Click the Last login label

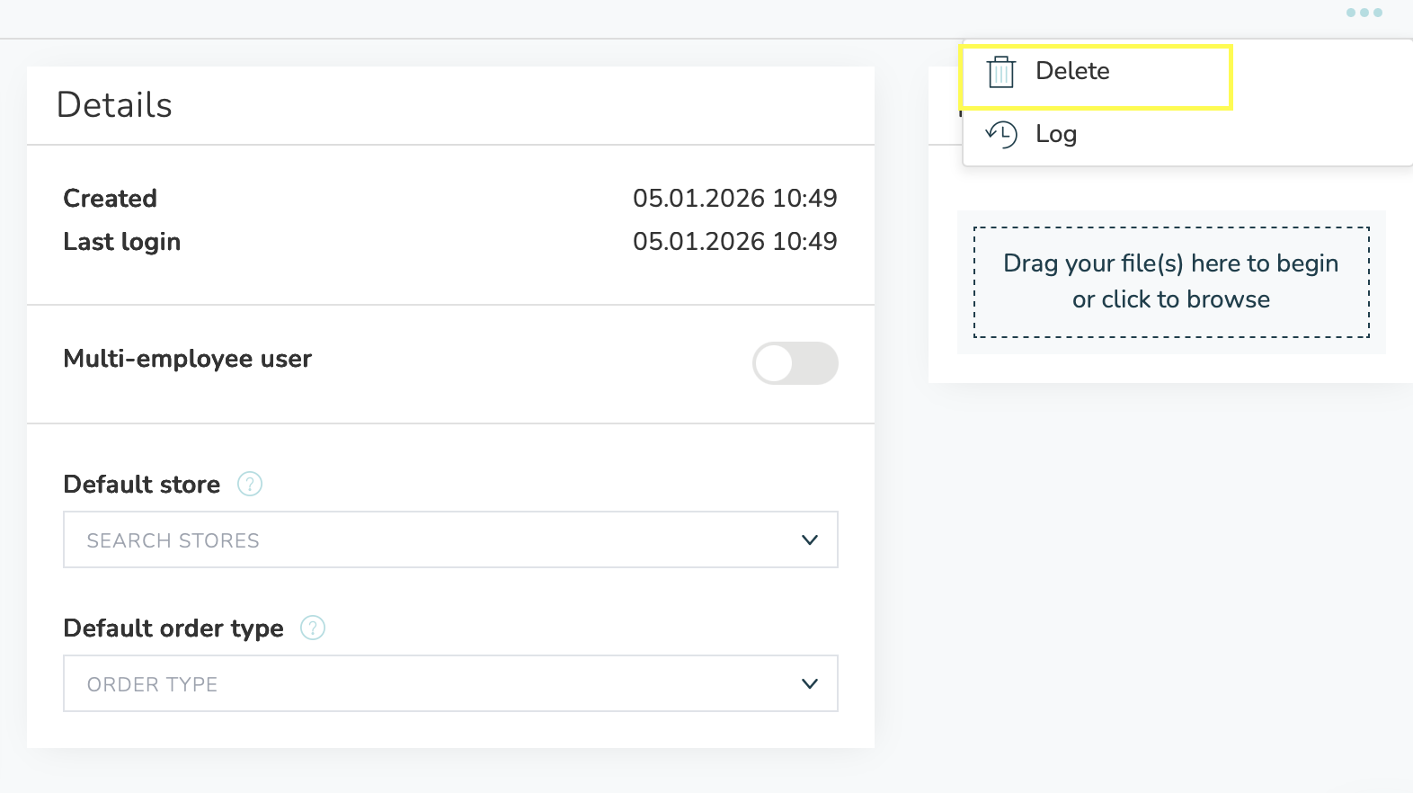[121, 242]
